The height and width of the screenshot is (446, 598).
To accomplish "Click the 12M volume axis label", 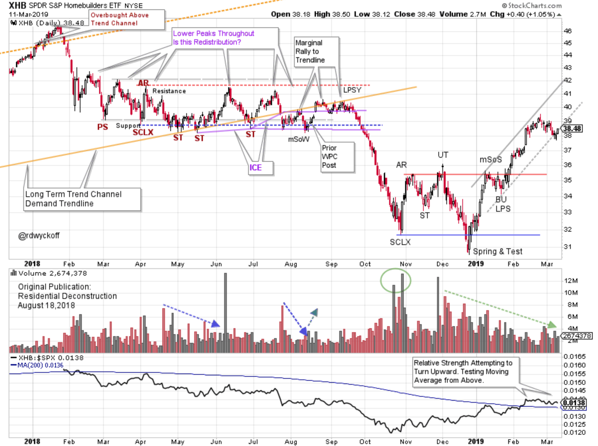I will [571, 281].
